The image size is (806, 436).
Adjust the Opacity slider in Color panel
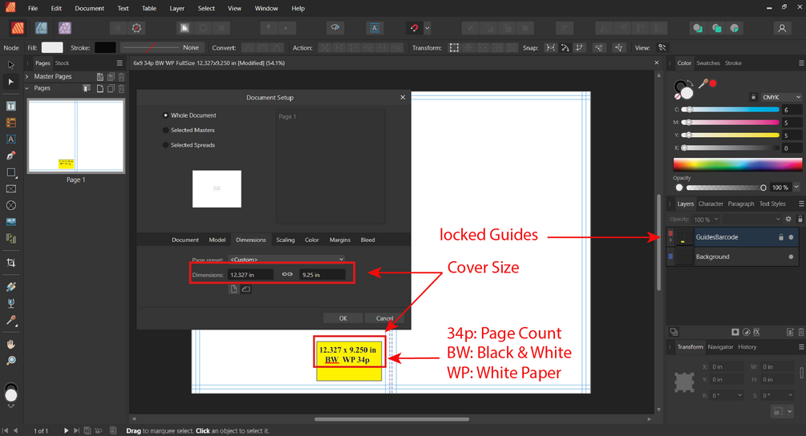(x=725, y=188)
